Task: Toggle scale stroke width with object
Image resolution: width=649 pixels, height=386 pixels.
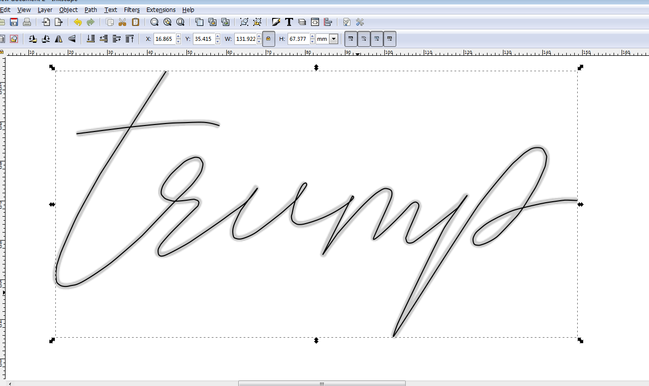Action: point(351,38)
